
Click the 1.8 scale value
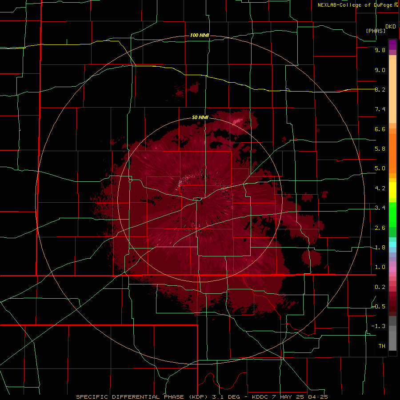(x=380, y=248)
